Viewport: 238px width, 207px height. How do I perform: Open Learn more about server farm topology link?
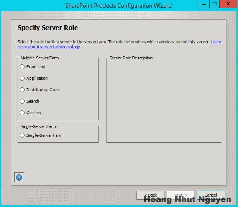click(x=49, y=47)
